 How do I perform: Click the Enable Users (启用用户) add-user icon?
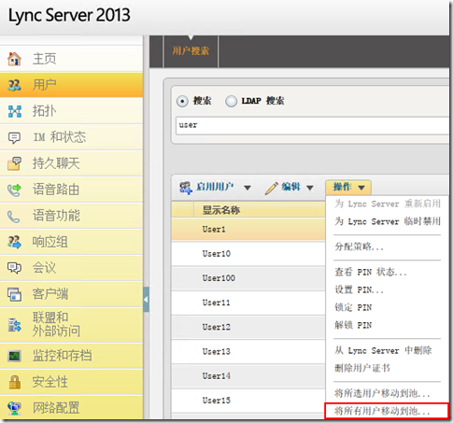(x=186, y=188)
